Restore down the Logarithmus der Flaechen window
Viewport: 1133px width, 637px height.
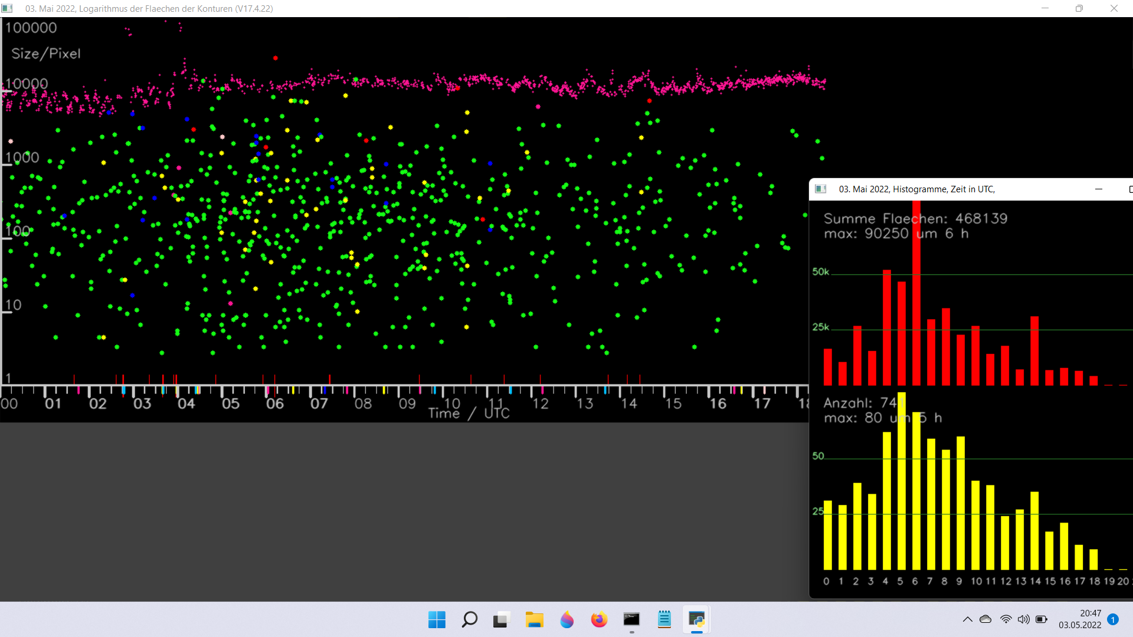click(x=1079, y=8)
